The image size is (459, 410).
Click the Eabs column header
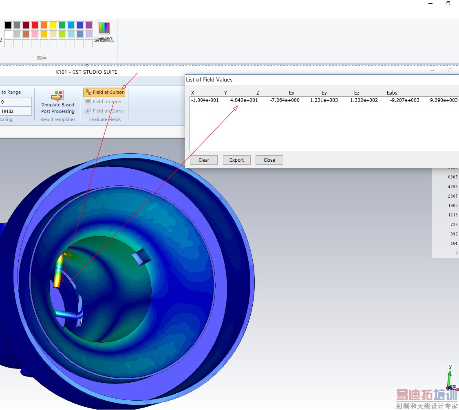pos(392,93)
